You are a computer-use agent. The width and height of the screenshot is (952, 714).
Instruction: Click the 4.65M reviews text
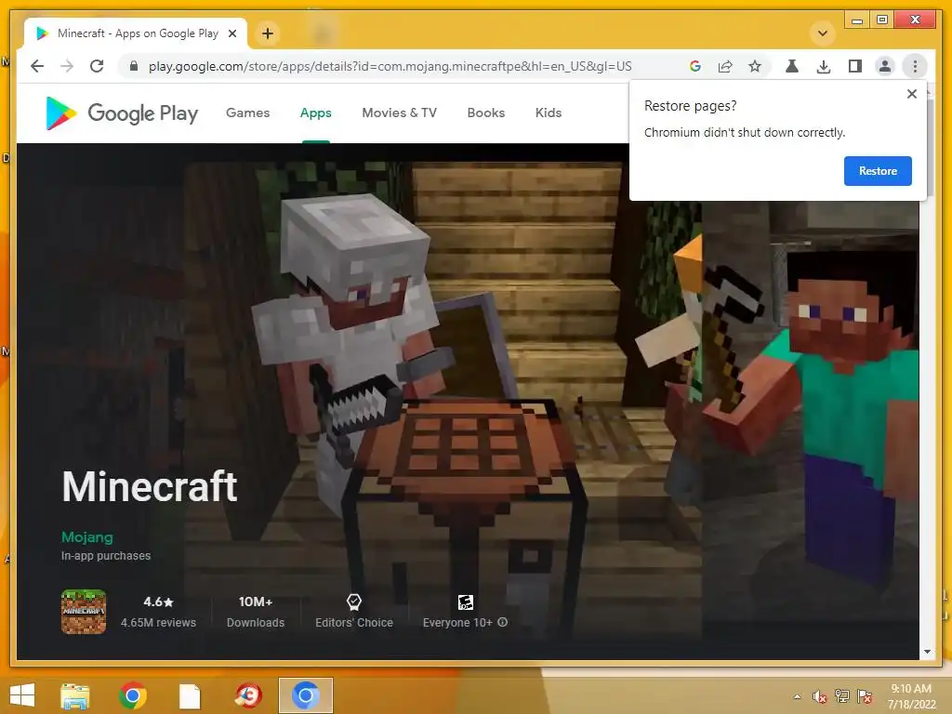point(158,622)
